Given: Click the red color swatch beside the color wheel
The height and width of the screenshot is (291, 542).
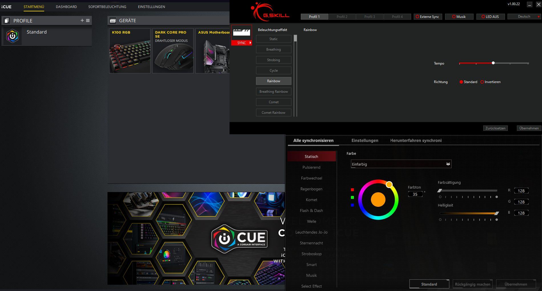Looking at the screenshot, I should coord(352,190).
